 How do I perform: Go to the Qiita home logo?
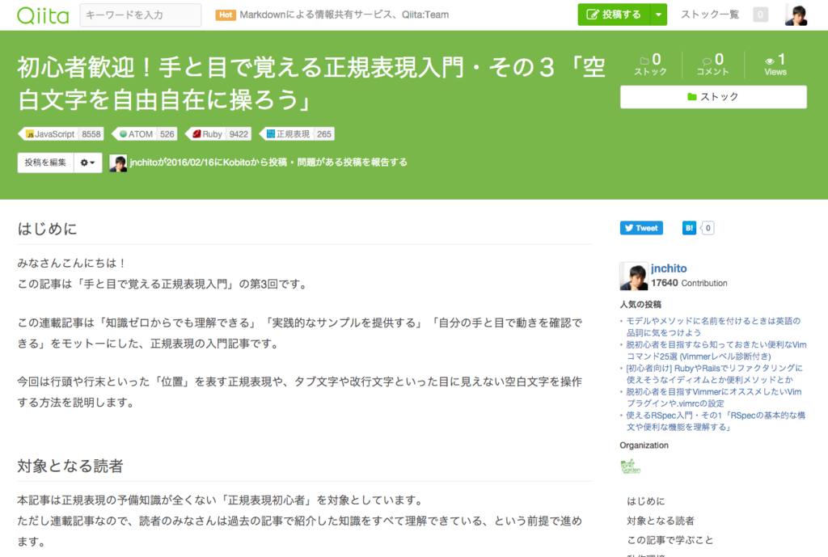(x=44, y=15)
